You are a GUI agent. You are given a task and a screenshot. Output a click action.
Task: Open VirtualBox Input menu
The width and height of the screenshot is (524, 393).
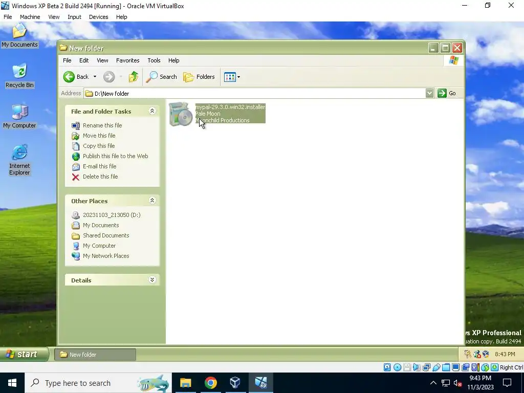pos(74,17)
